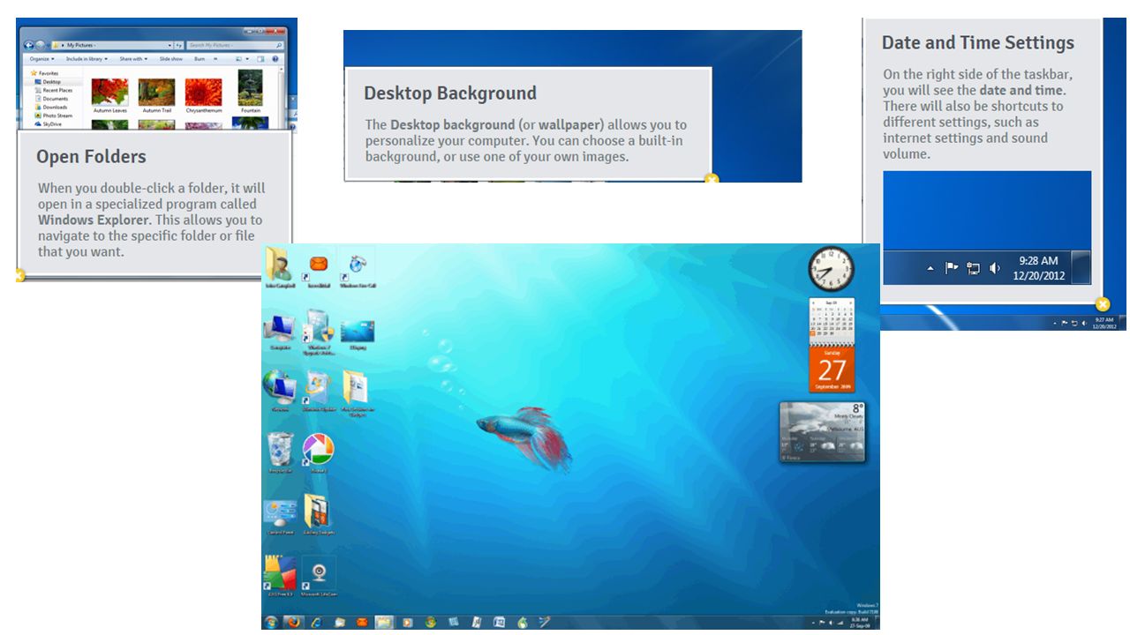The width and height of the screenshot is (1130, 635).
Task: Click the clock in the desktop taskbar
Action: pos(859,622)
